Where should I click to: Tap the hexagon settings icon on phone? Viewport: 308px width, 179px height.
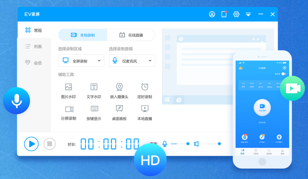tap(284, 68)
